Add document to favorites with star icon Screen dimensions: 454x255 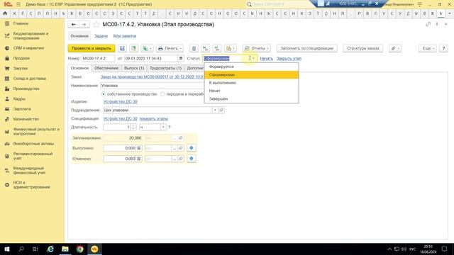[96, 25]
